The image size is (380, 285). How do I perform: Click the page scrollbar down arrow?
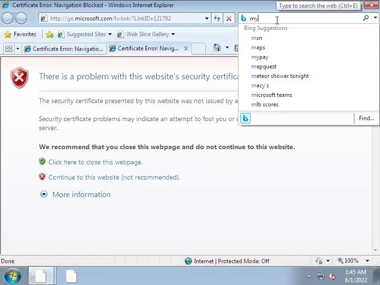pos(375,250)
